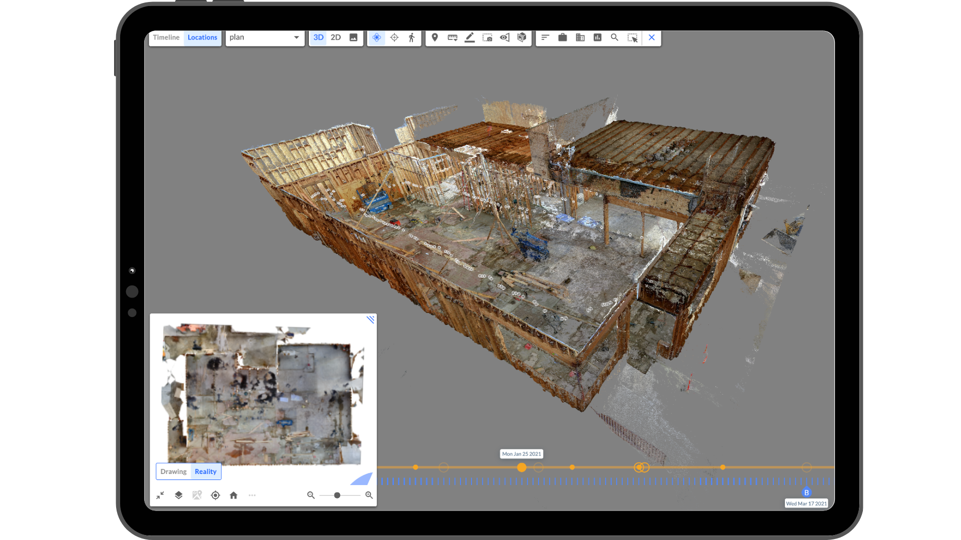Click the home icon in the minimap panel

[234, 495]
